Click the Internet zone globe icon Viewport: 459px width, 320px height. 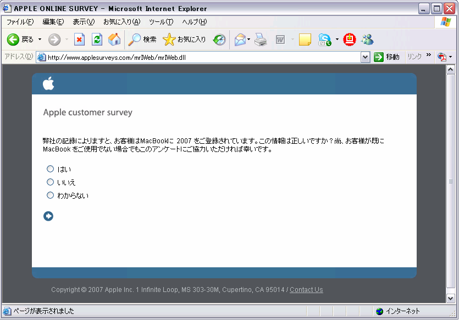tap(380, 311)
